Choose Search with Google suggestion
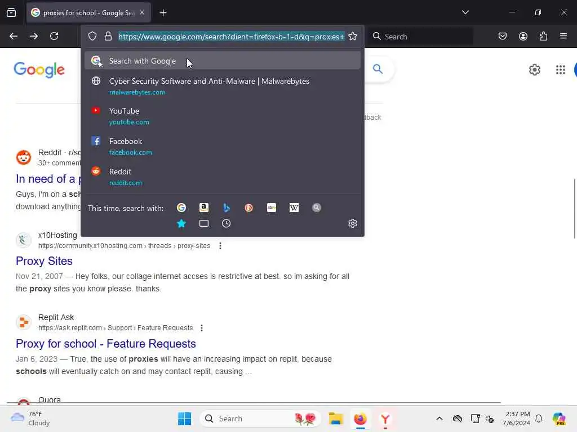The image size is (577, 432). (222, 61)
